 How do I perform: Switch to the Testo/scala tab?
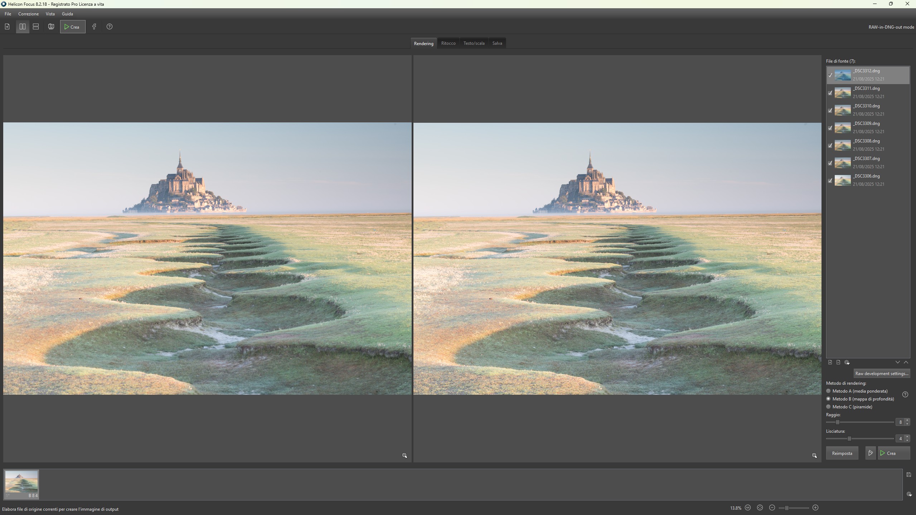coord(474,43)
